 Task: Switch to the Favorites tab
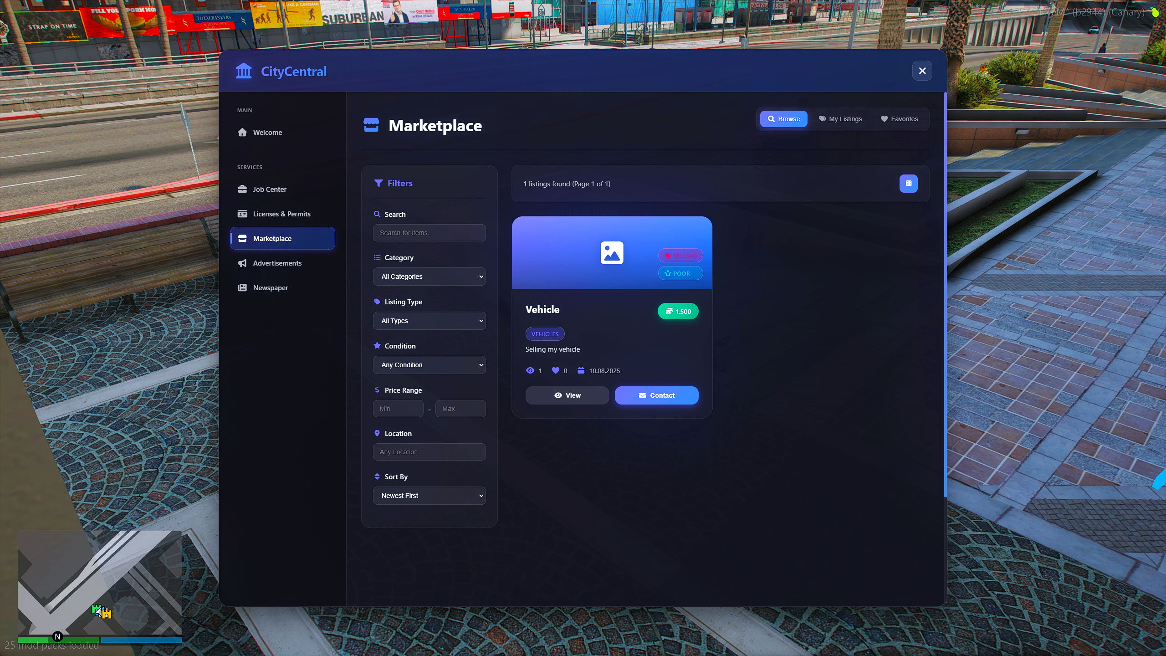click(x=899, y=119)
